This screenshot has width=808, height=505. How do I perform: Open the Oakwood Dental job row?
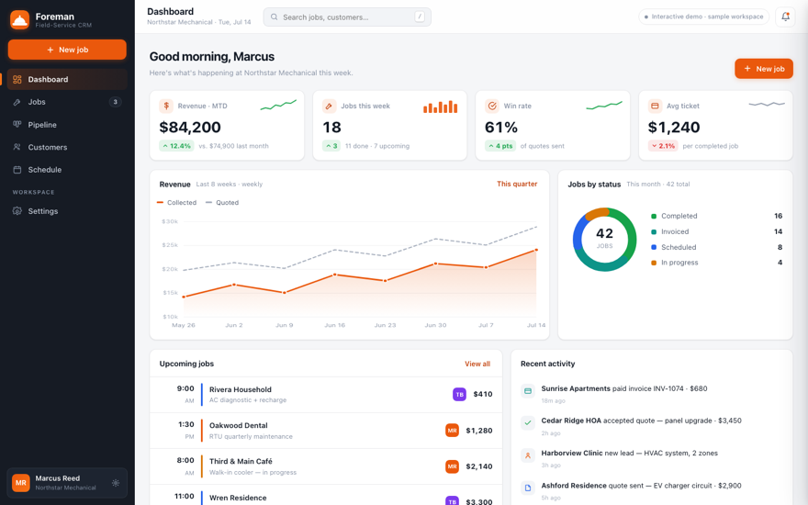(326, 431)
